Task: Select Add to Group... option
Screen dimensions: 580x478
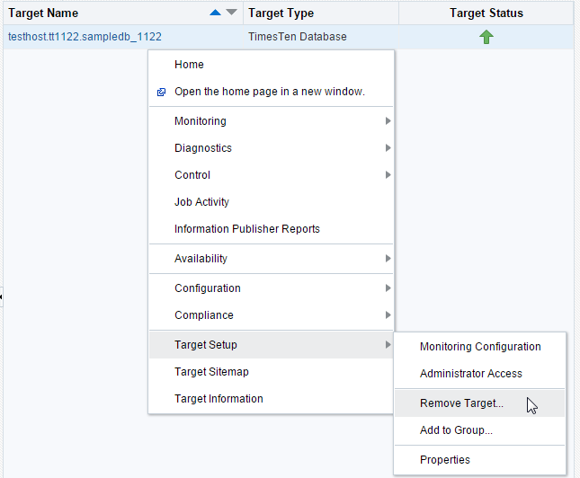Action: [480, 430]
